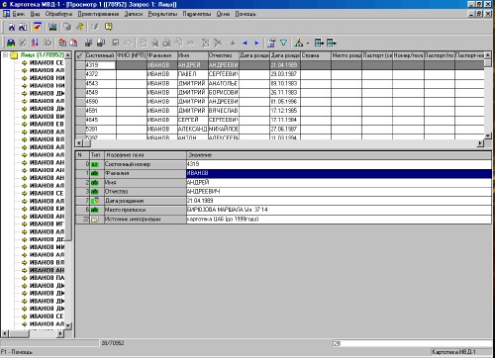Select tree item ИВАНОВ ПА
The image size is (495, 358).
(47, 278)
